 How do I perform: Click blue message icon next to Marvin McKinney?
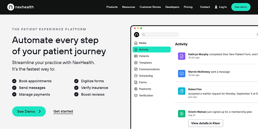click(182, 74)
